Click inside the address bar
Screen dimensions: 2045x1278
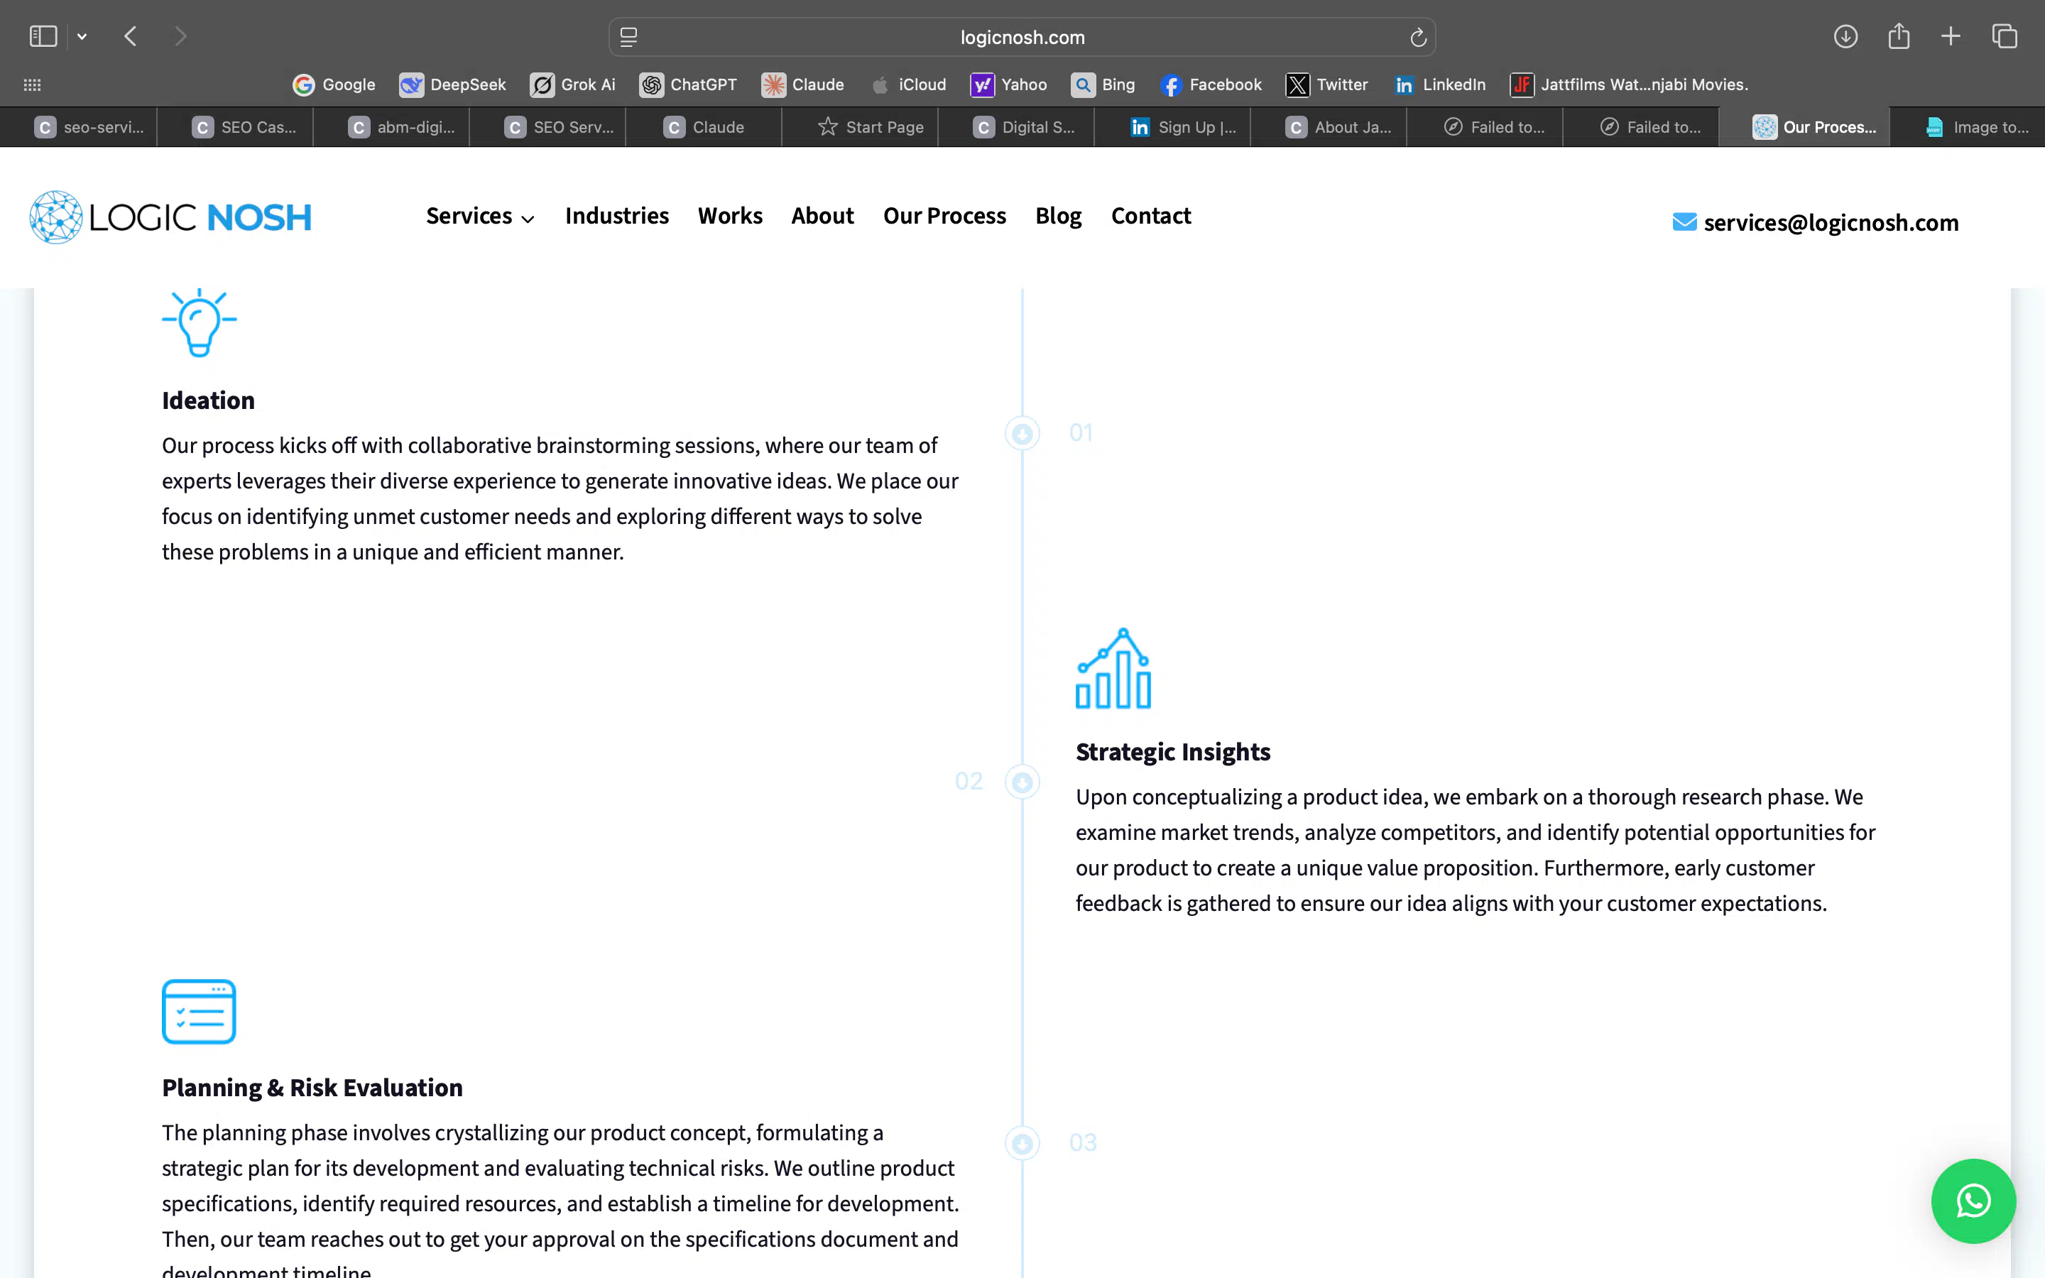(x=1022, y=36)
